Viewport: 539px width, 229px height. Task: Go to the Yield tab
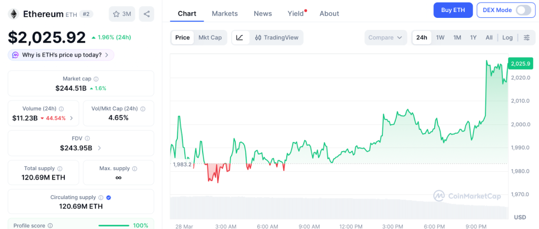pyautogui.click(x=296, y=14)
